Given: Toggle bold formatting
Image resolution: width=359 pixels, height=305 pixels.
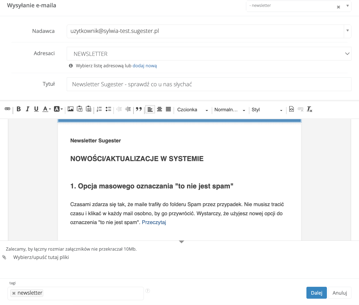Looking at the screenshot, I should click(19, 109).
